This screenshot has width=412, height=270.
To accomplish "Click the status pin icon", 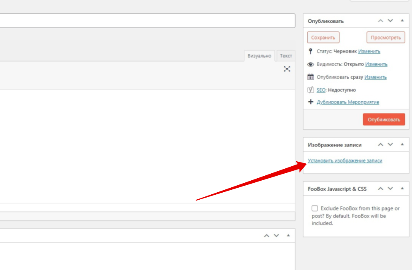I will 311,51.
